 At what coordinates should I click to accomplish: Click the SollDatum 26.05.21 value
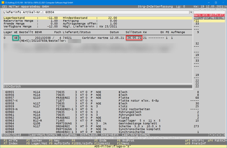[134, 38]
